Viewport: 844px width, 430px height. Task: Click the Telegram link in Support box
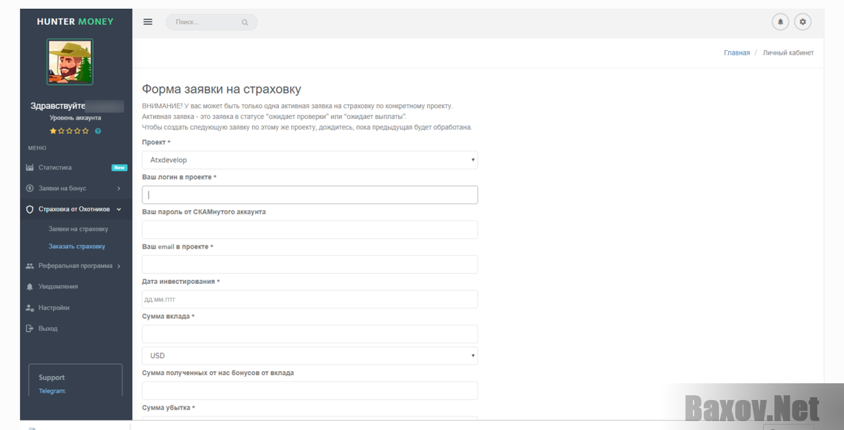click(52, 391)
